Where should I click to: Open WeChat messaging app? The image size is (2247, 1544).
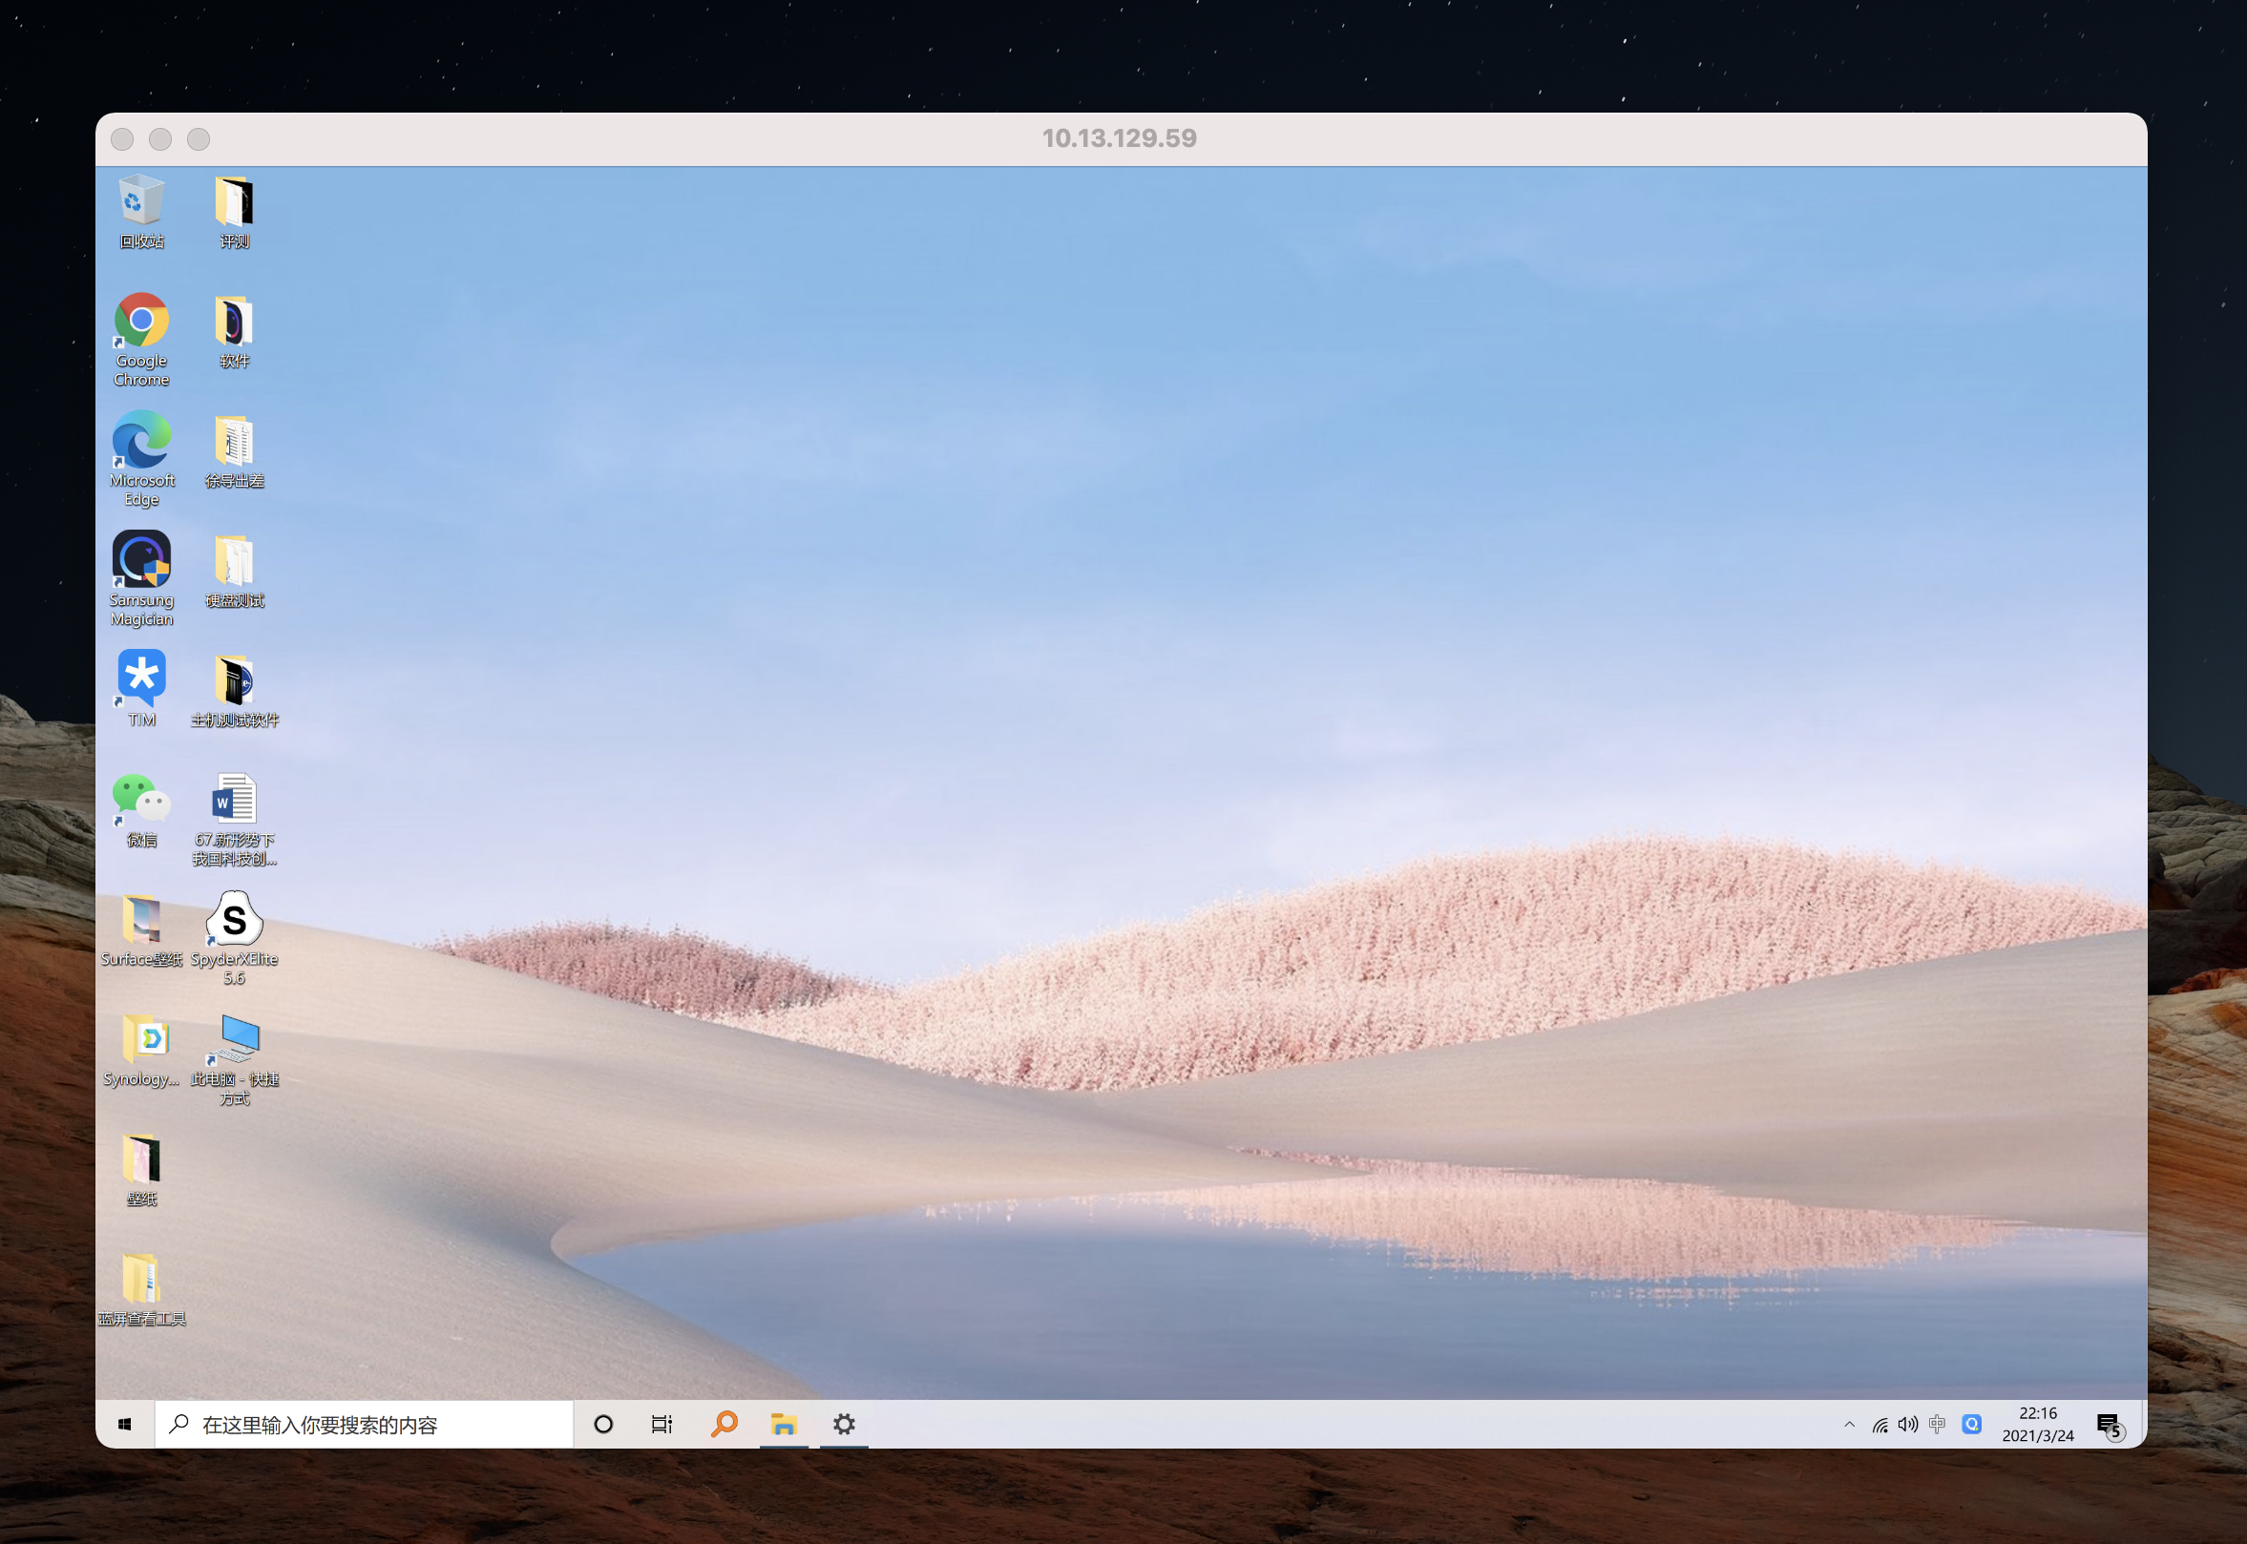point(143,799)
